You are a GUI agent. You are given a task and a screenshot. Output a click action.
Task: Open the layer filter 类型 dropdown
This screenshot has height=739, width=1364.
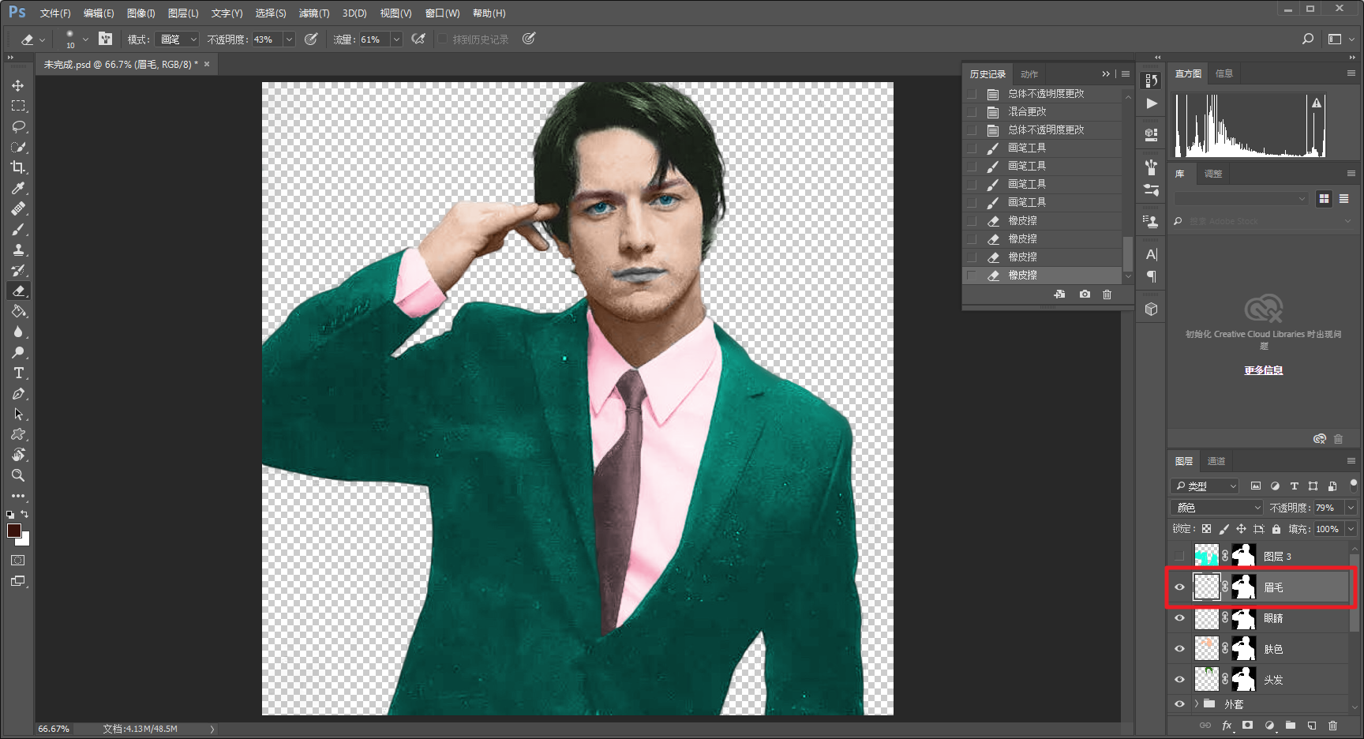(1205, 486)
